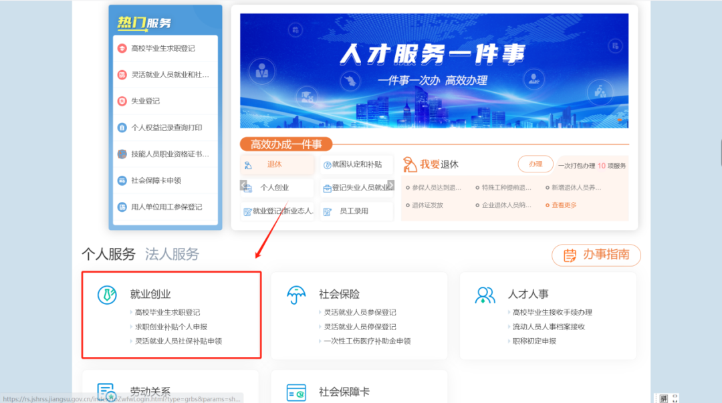
Task: Select the 社会保障卡申领 icon in 热门服务
Action: pyautogui.click(x=122, y=180)
